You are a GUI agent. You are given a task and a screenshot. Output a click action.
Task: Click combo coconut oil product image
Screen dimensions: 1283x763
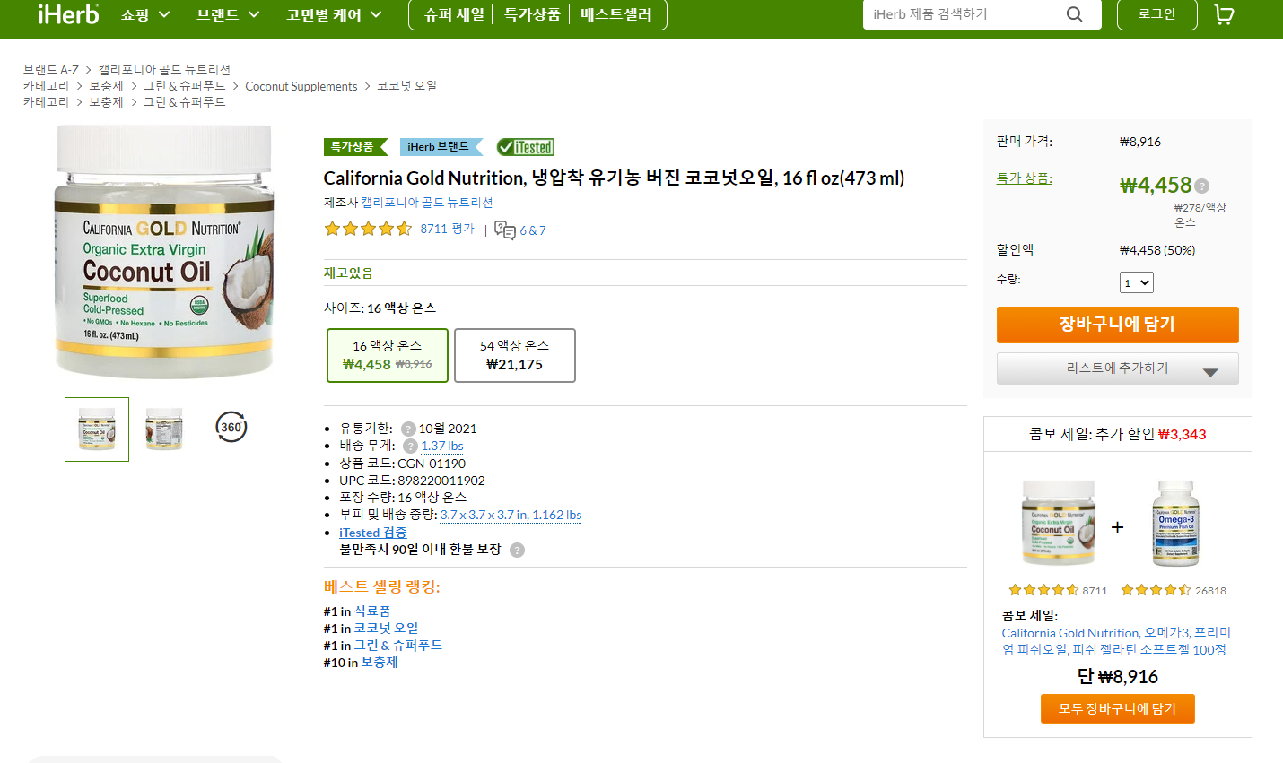pyautogui.click(x=1059, y=524)
